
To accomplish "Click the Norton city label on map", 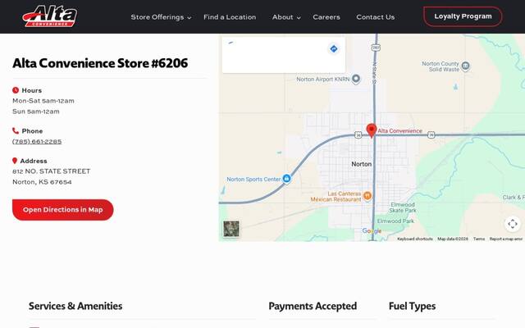I will (361, 164).
